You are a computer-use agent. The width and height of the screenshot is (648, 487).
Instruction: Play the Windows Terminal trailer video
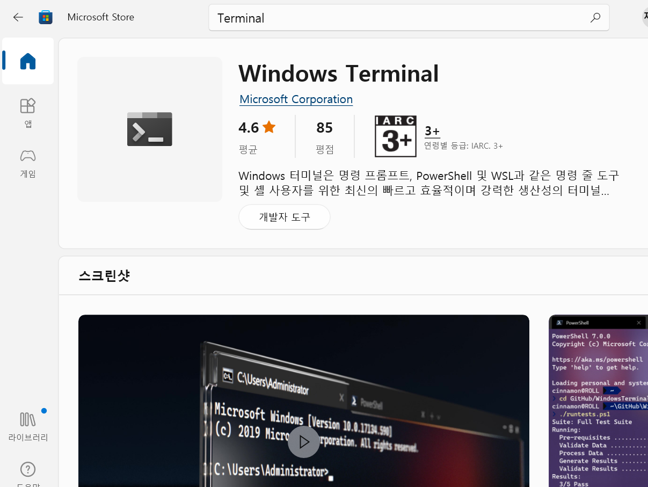[x=304, y=442]
